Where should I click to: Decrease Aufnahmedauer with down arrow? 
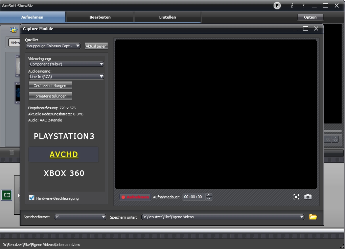click(209, 198)
